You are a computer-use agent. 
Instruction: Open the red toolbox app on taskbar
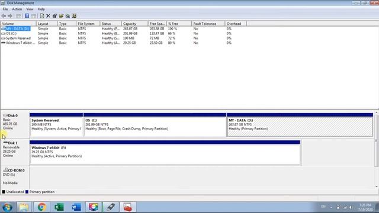(128, 207)
